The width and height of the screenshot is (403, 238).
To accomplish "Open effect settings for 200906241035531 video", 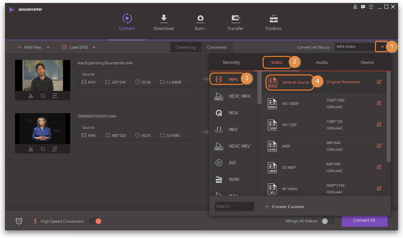I will 55,149.
